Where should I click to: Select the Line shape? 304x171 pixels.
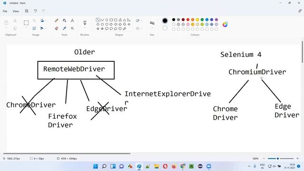click(x=98, y=20)
